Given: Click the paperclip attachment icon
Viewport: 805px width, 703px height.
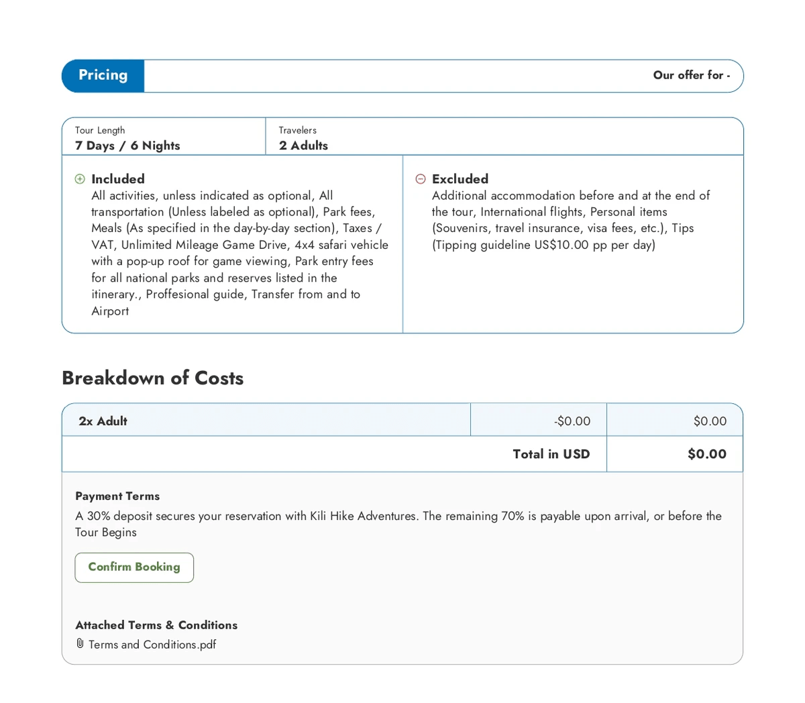Looking at the screenshot, I should tap(80, 644).
